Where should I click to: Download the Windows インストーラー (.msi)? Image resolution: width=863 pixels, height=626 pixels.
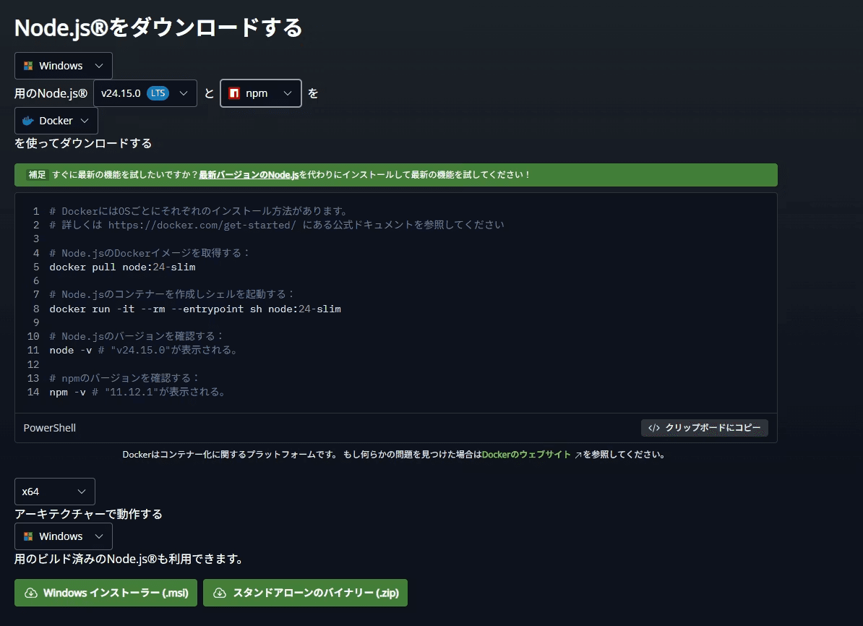(106, 593)
